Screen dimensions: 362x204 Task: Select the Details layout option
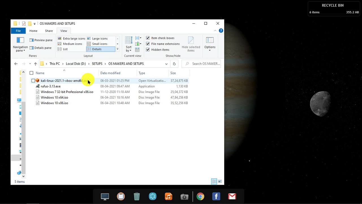100,49
